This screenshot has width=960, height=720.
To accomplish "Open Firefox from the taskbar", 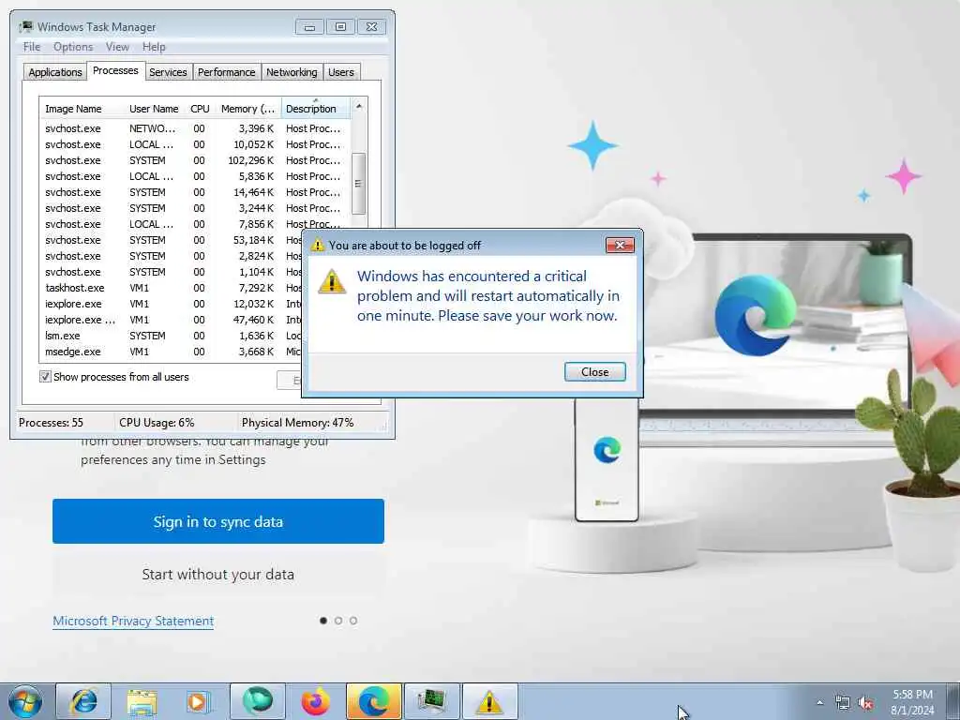I will 315,701.
